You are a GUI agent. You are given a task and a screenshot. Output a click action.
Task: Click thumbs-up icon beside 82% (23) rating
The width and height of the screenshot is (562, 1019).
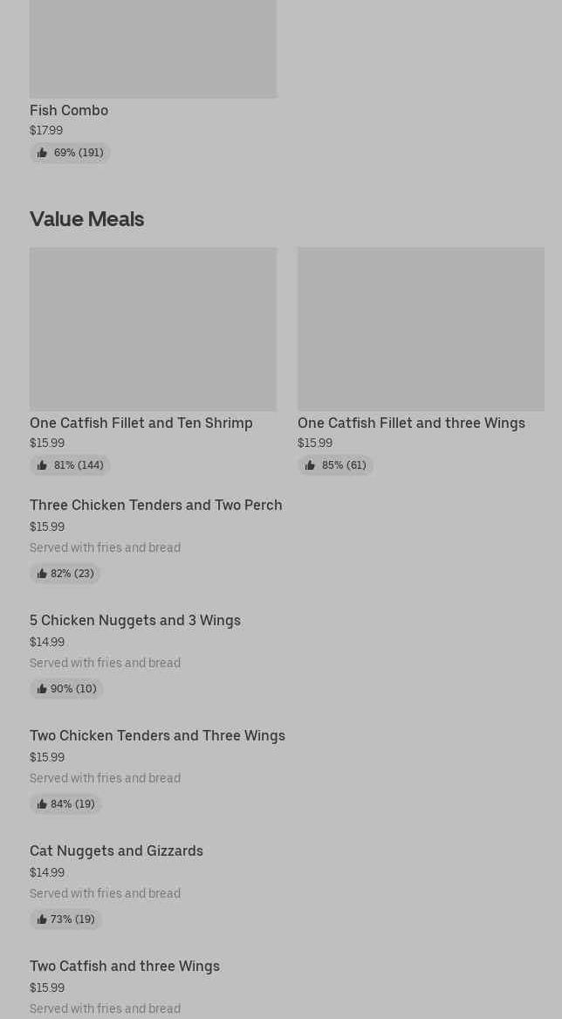42,574
